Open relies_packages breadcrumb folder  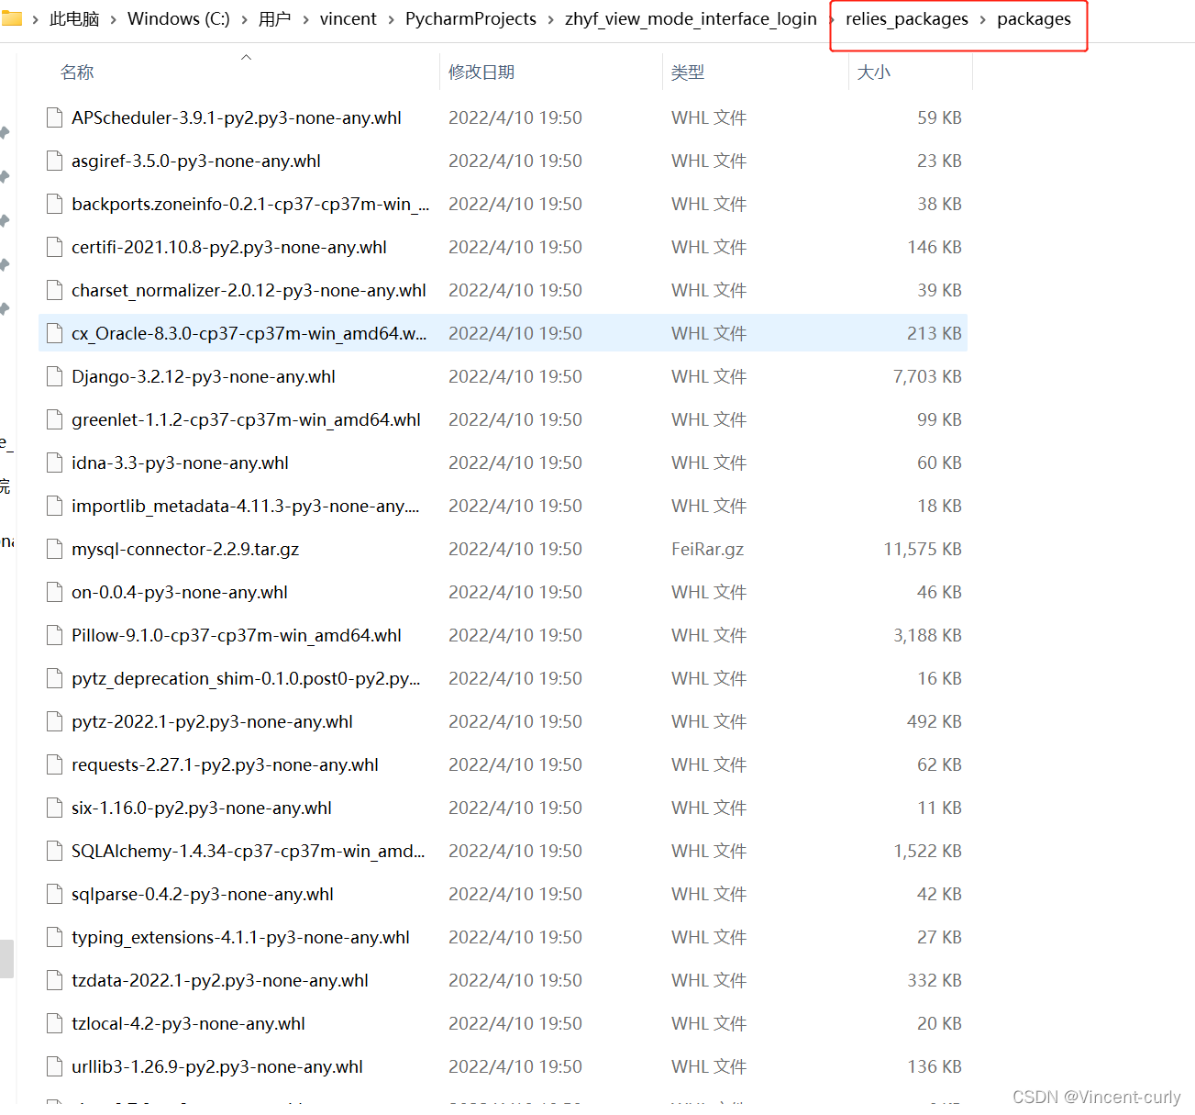(x=907, y=19)
